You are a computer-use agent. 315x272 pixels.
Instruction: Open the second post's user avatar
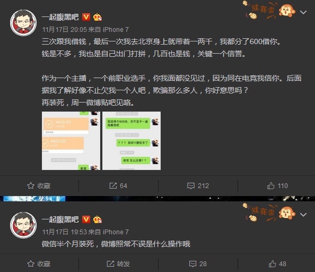tap(23, 225)
